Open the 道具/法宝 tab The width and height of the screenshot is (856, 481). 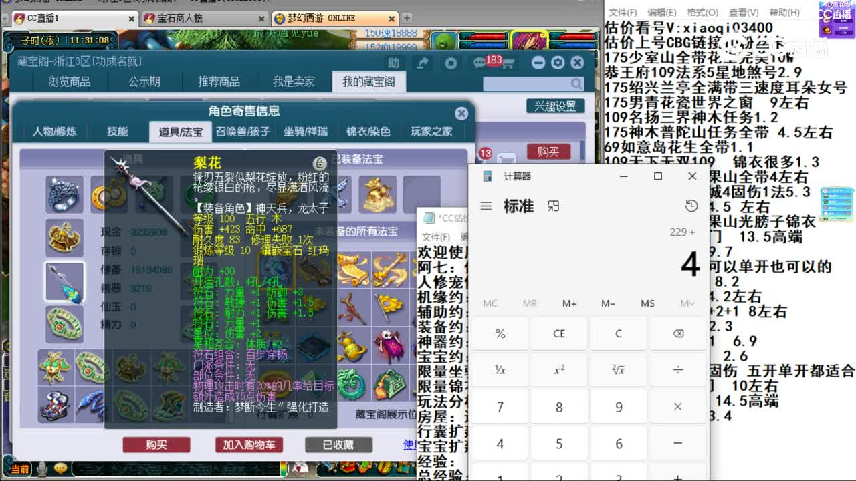pyautogui.click(x=181, y=132)
